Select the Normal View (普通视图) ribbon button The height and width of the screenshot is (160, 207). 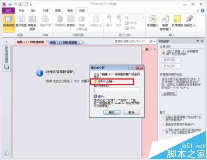pyautogui.click(x=9, y=24)
